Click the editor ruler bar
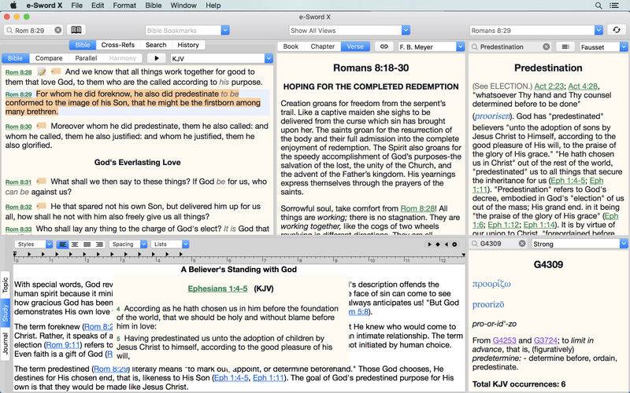Viewport: 630px width, 393px height. click(x=236, y=255)
